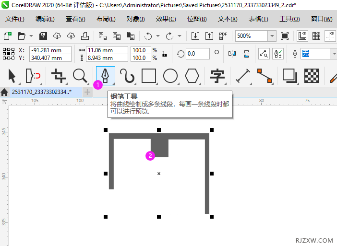337x246 pixels.
Task: Open the 文件(F) menu
Action: tap(14, 19)
